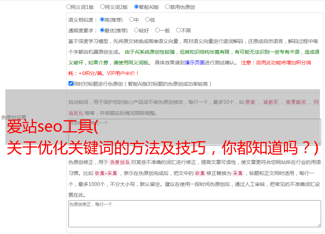
Task: Click the 股票配资 example keyword
Action: pyautogui.click(x=296, y=102)
